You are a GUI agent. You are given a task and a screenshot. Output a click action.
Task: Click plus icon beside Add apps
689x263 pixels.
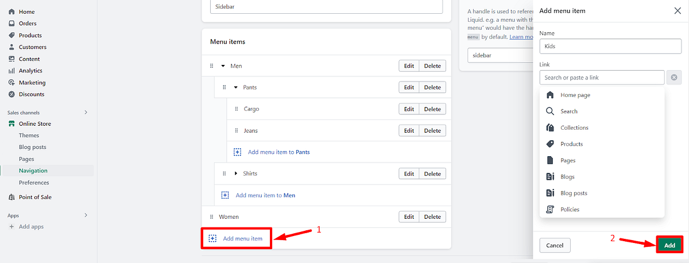click(x=11, y=227)
